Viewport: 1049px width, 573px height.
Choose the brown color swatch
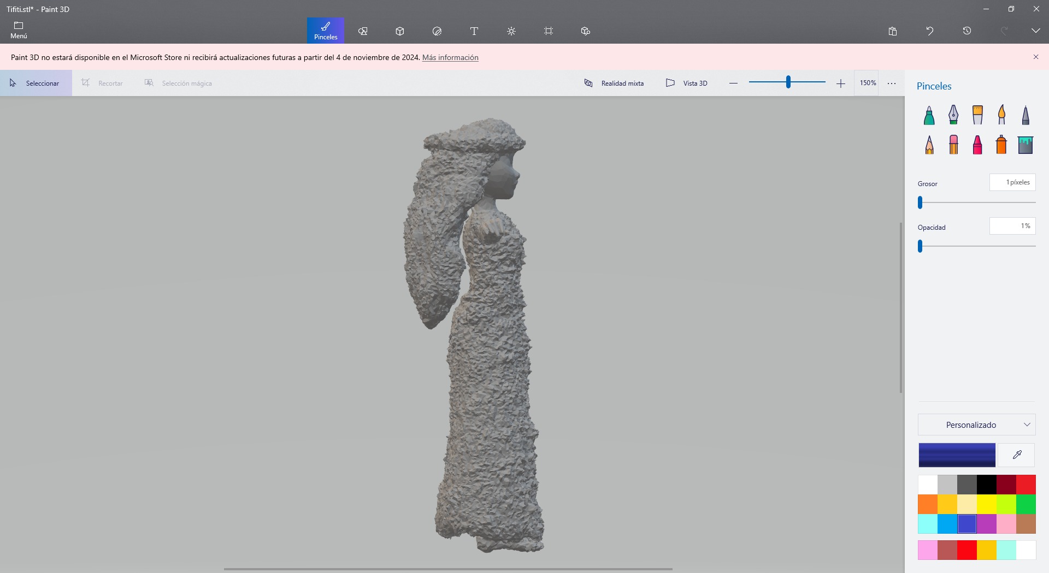1026,524
